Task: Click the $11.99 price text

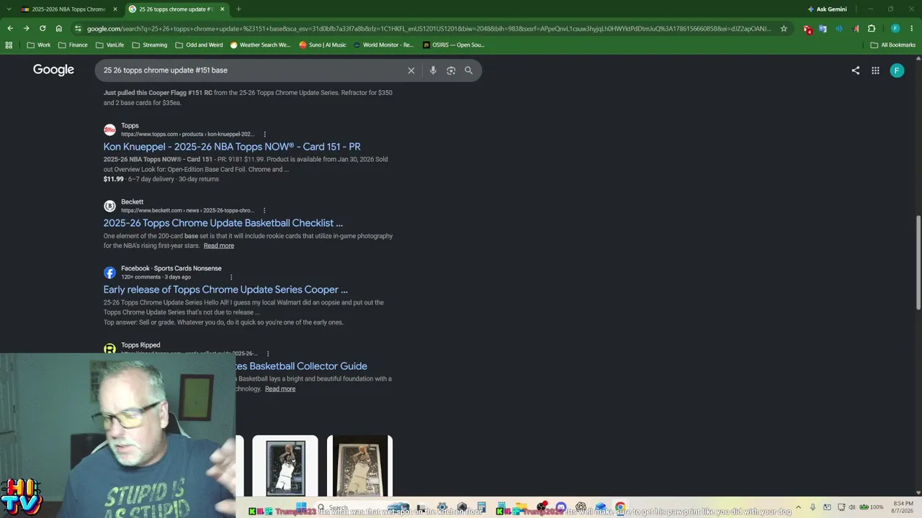Action: click(114, 179)
